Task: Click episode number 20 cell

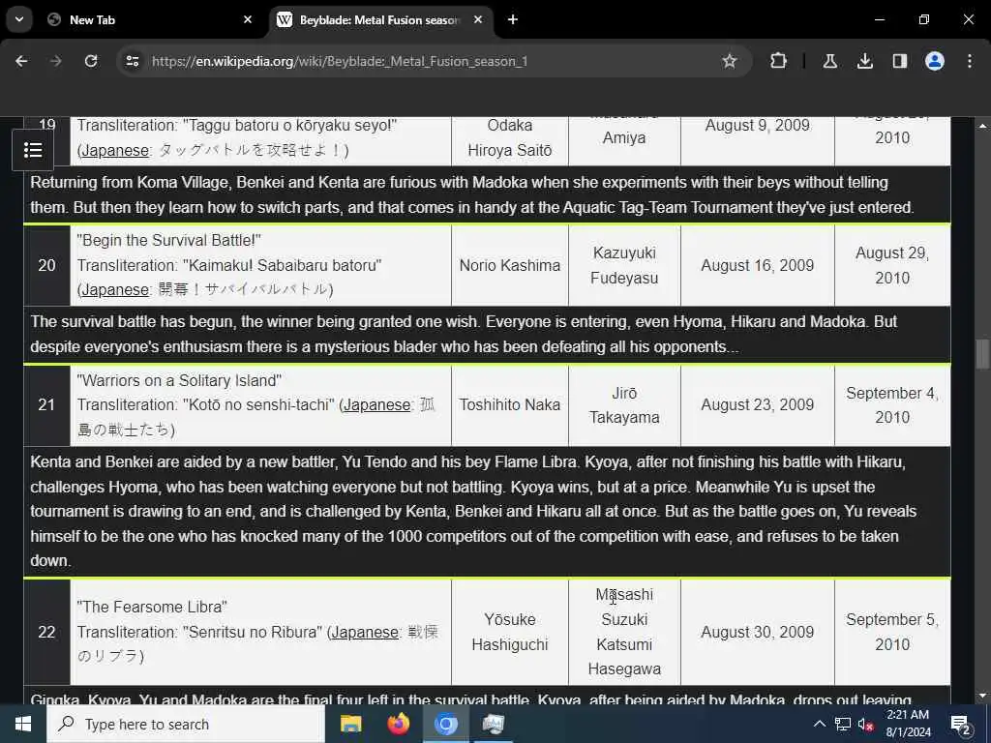Action: click(x=46, y=265)
